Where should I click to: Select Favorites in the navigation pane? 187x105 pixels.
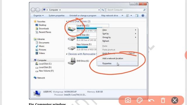[41, 22]
